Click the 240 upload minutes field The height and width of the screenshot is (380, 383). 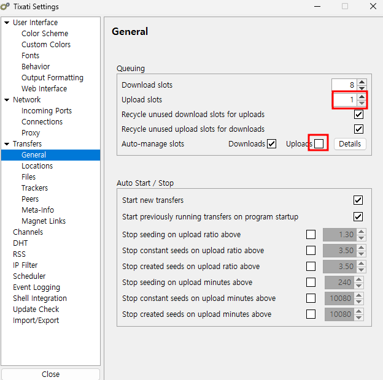tap(339, 283)
